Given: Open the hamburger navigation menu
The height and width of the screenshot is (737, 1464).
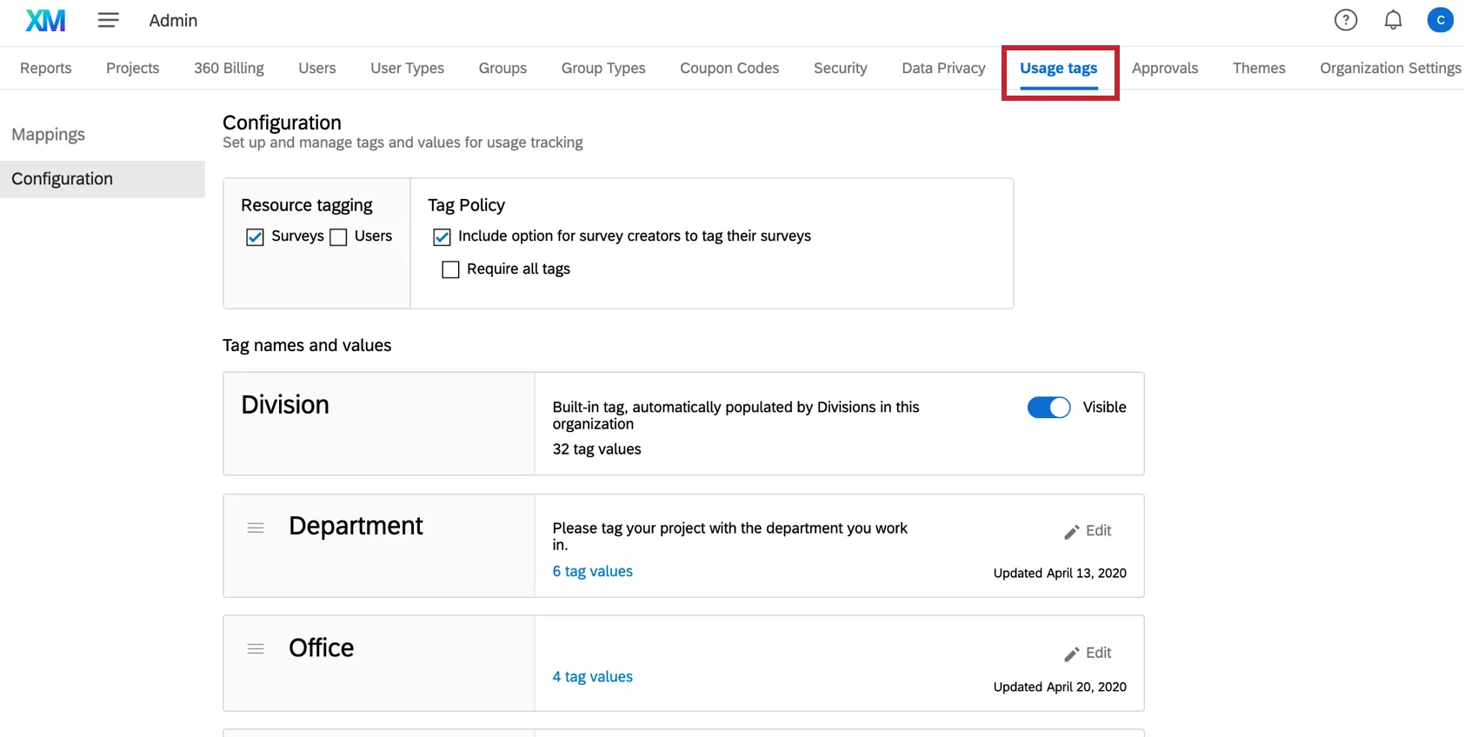Looking at the screenshot, I should point(108,20).
